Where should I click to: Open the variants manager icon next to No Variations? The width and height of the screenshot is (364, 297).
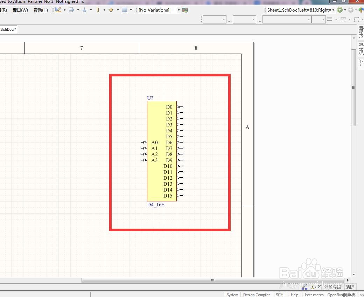click(185, 10)
